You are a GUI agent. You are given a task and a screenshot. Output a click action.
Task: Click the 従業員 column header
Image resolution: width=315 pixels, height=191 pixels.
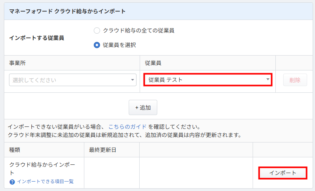click(153, 63)
